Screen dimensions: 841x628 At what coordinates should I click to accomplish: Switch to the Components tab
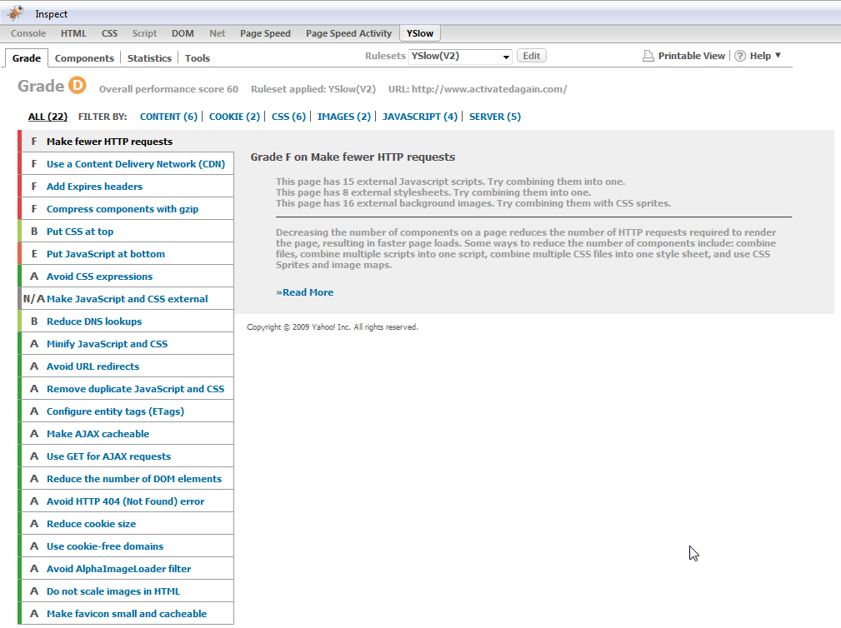84,58
